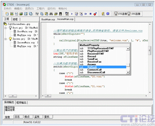The height and width of the screenshot is (126, 155).
Task: Click the blue help question mark icon
Action: 108,14
